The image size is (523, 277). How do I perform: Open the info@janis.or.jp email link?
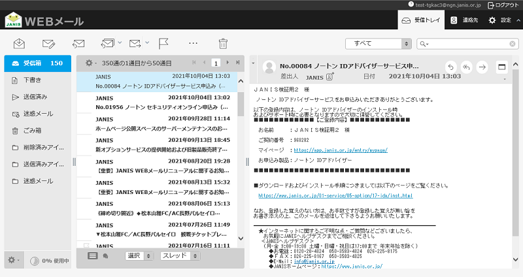point(314,261)
